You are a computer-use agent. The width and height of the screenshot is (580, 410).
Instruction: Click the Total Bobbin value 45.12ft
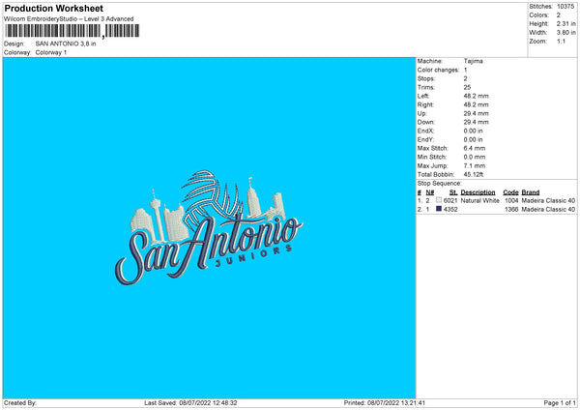[478, 174]
